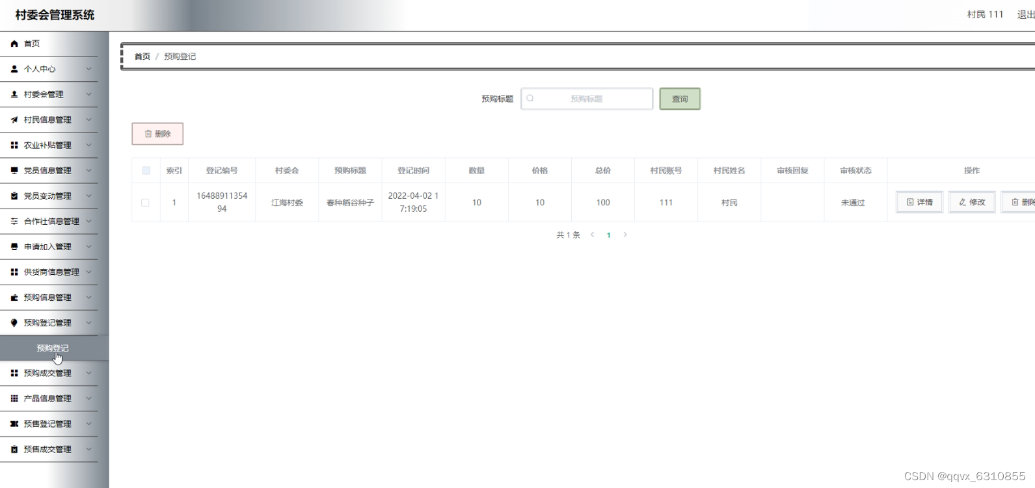Click the 总价 value 100
1035x488 pixels.
[603, 203]
